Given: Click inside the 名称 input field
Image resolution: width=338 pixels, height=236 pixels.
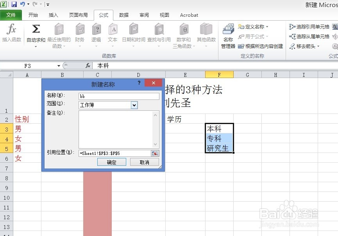Looking at the screenshot, I should tap(118, 96).
